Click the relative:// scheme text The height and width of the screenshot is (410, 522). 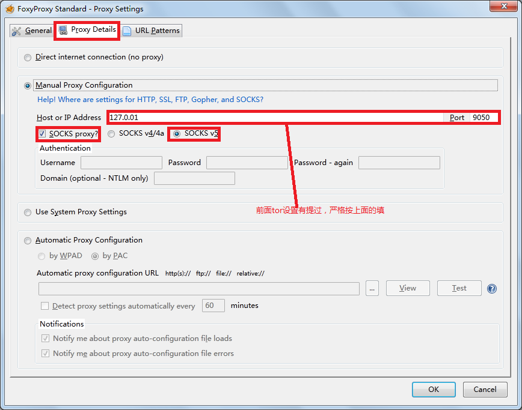251,274
